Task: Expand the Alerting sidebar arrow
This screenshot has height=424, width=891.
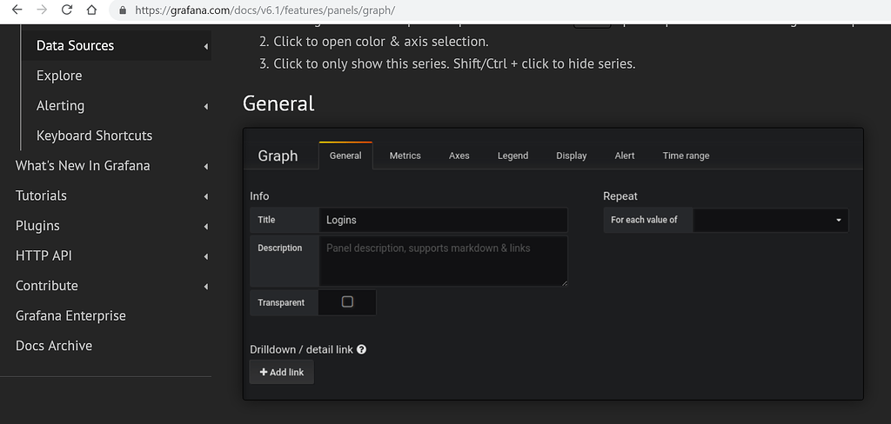Action: click(206, 106)
